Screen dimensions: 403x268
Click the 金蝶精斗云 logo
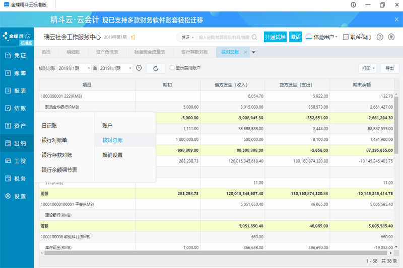click(x=17, y=36)
